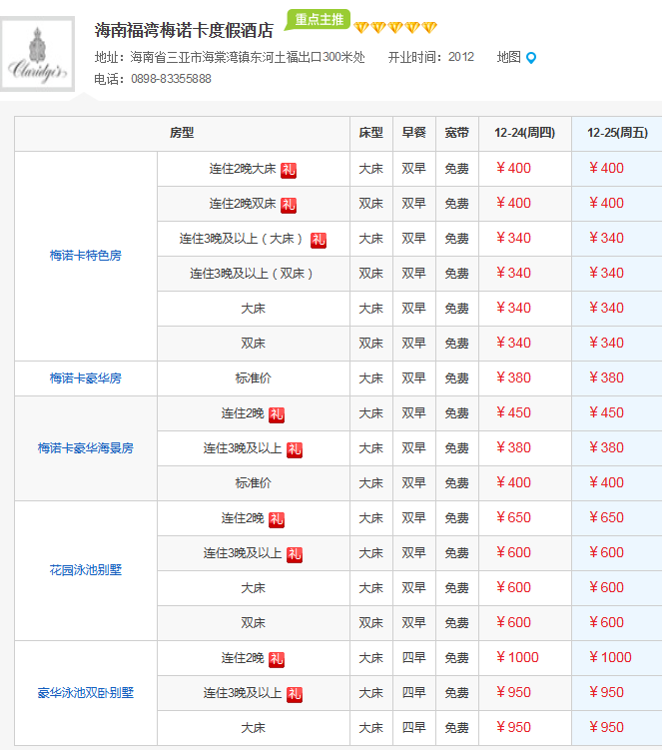Open the 梅诺卡豪华海景房 room type link
662x750 pixels.
point(86,448)
